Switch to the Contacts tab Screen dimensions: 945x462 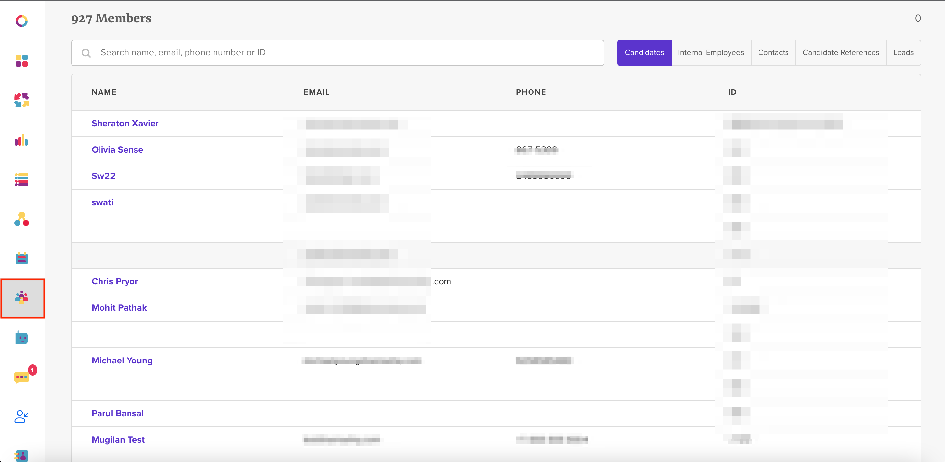(773, 52)
